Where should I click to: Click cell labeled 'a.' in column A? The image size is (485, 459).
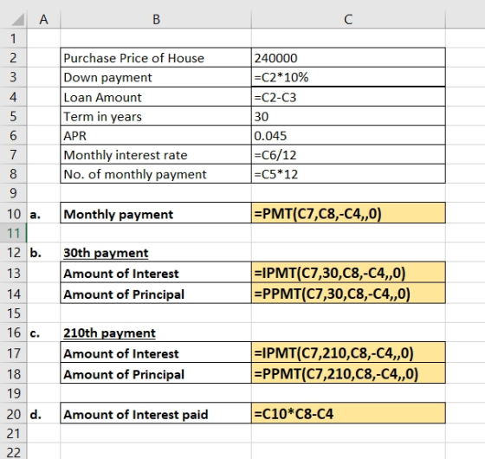click(43, 213)
